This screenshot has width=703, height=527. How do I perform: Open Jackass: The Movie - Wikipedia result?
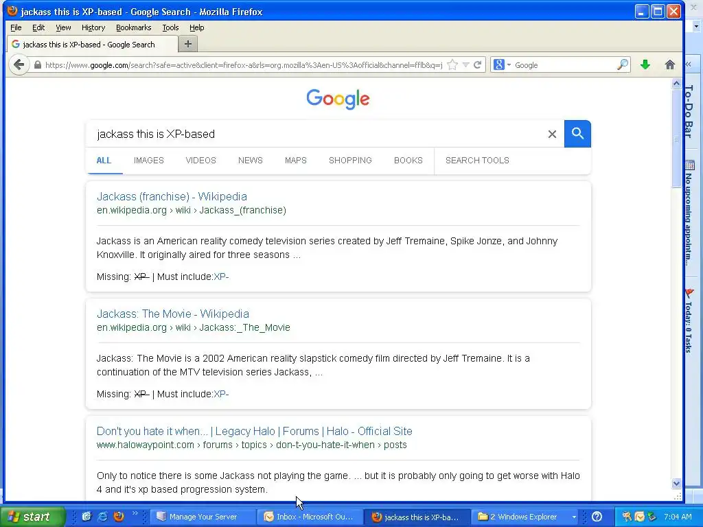[x=172, y=314]
